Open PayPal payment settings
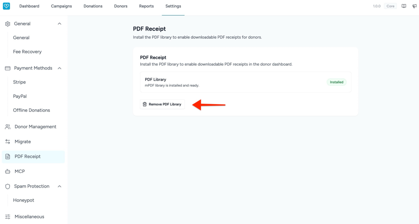This screenshot has height=224, width=419. [x=20, y=96]
